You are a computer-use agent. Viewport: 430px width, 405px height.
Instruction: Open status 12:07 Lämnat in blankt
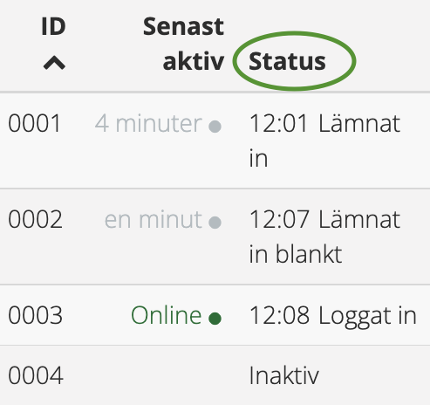click(x=324, y=237)
